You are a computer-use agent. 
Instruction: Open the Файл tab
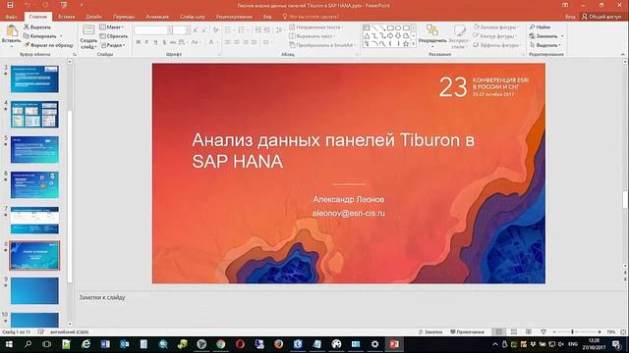11,17
